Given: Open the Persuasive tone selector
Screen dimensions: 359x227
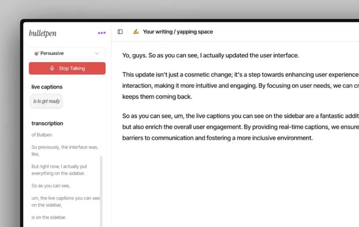Looking at the screenshot, I should [x=67, y=53].
